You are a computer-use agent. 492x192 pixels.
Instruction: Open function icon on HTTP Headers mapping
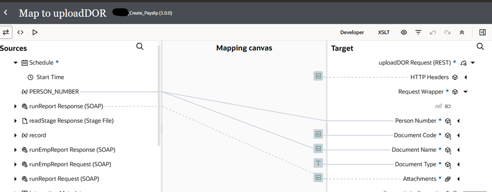[318, 76]
